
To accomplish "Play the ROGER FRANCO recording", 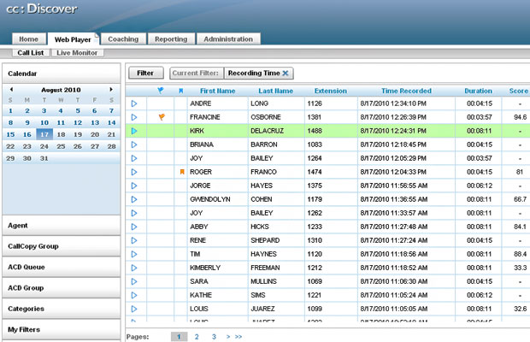I will 134,172.
